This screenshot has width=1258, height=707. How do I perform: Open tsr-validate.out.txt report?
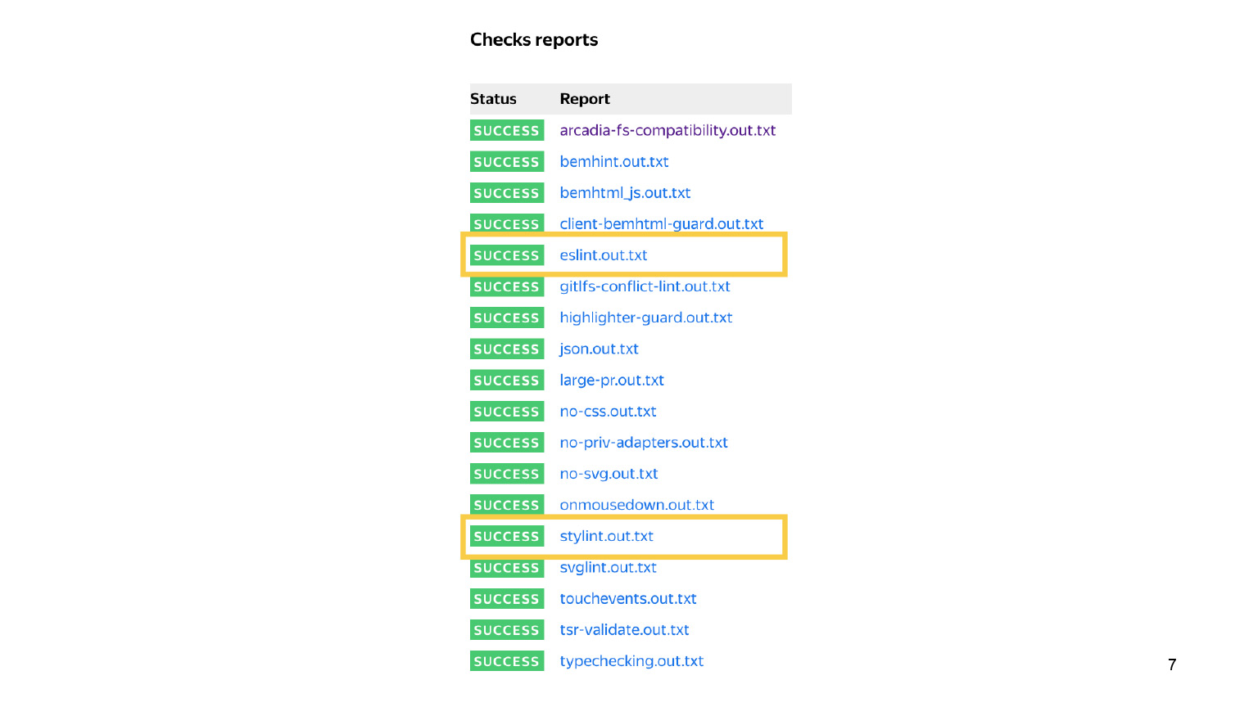point(624,630)
